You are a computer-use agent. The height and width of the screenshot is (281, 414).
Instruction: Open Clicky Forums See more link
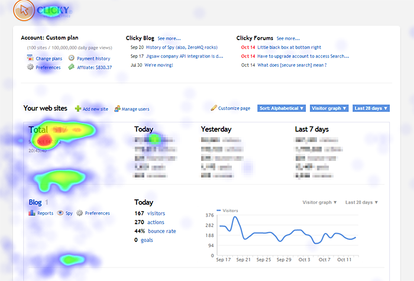pyautogui.click(x=288, y=38)
